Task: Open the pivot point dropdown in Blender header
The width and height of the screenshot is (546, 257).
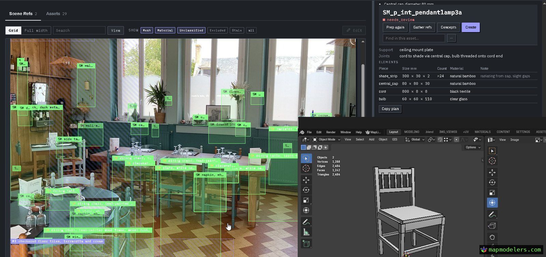Action: (431, 139)
